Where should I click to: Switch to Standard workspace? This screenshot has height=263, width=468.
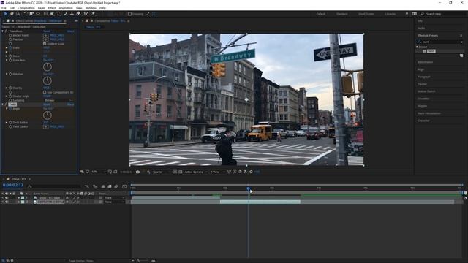coord(341,14)
